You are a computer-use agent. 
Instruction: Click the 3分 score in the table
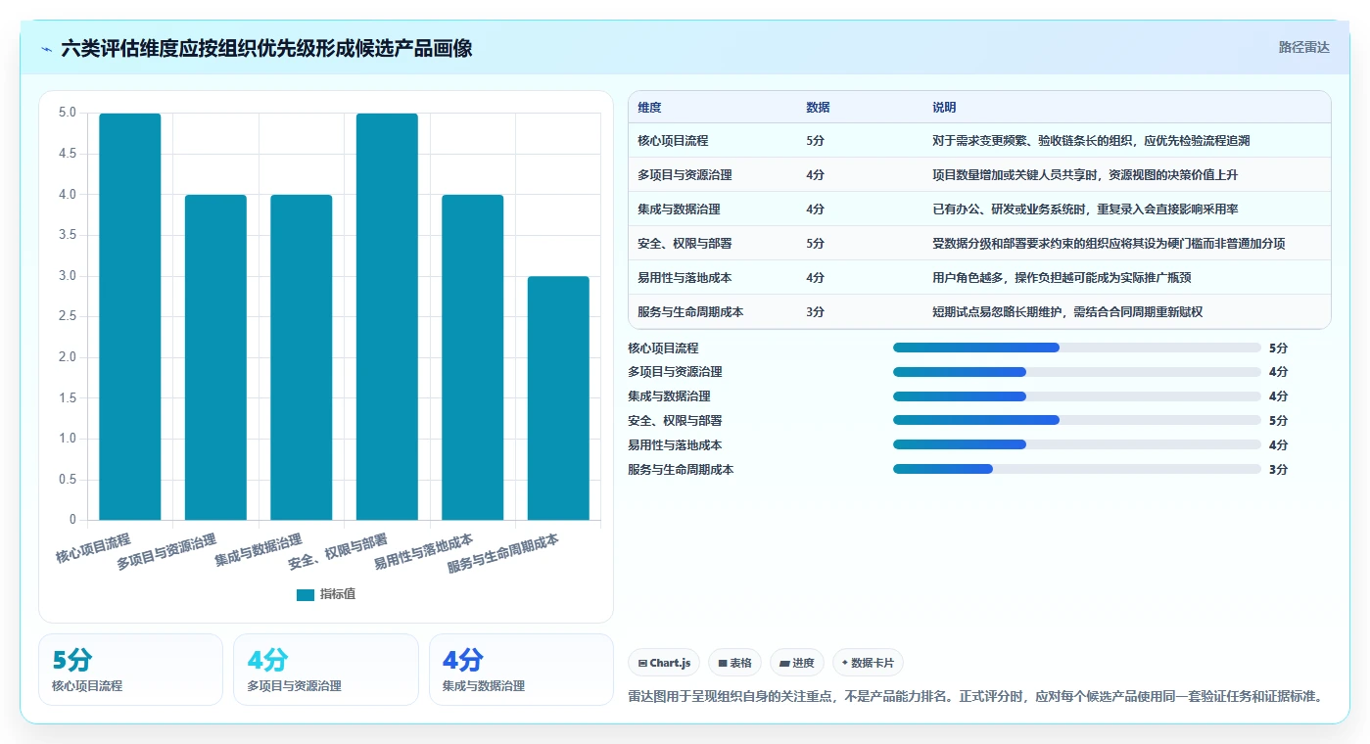point(815,312)
